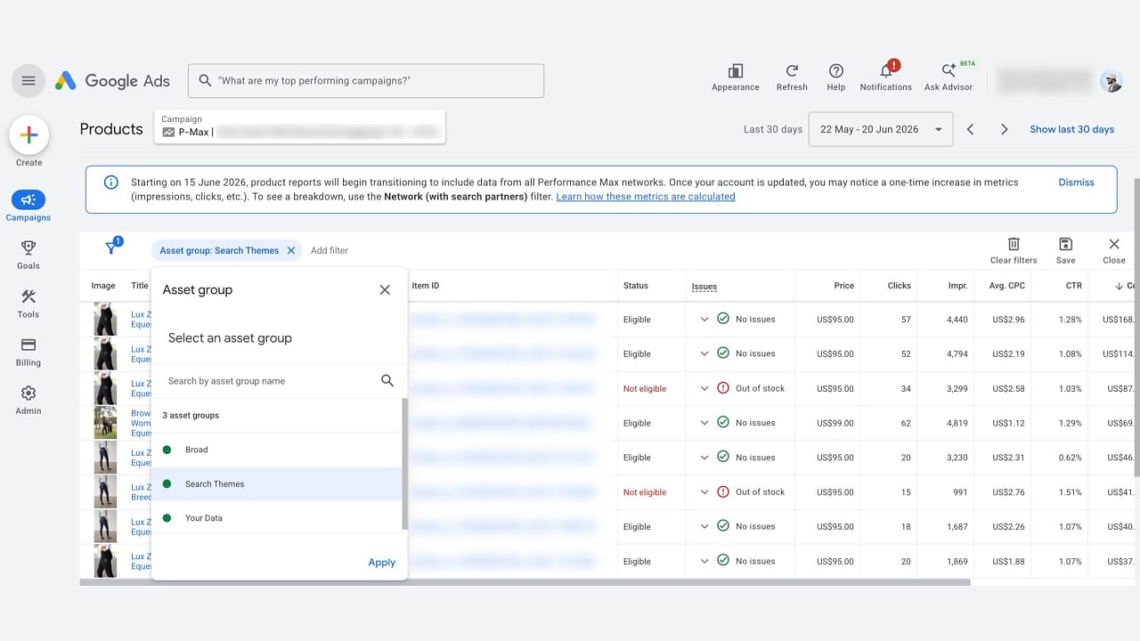This screenshot has height=641, width=1140.
Task: Open product thumbnail in first row
Action: (105, 320)
